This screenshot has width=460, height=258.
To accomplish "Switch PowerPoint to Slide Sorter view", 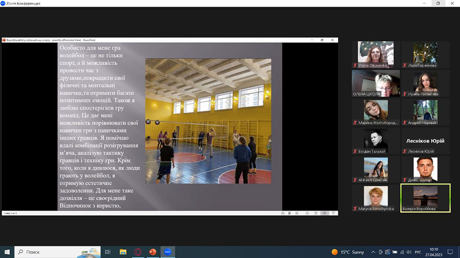I will click(x=316, y=213).
